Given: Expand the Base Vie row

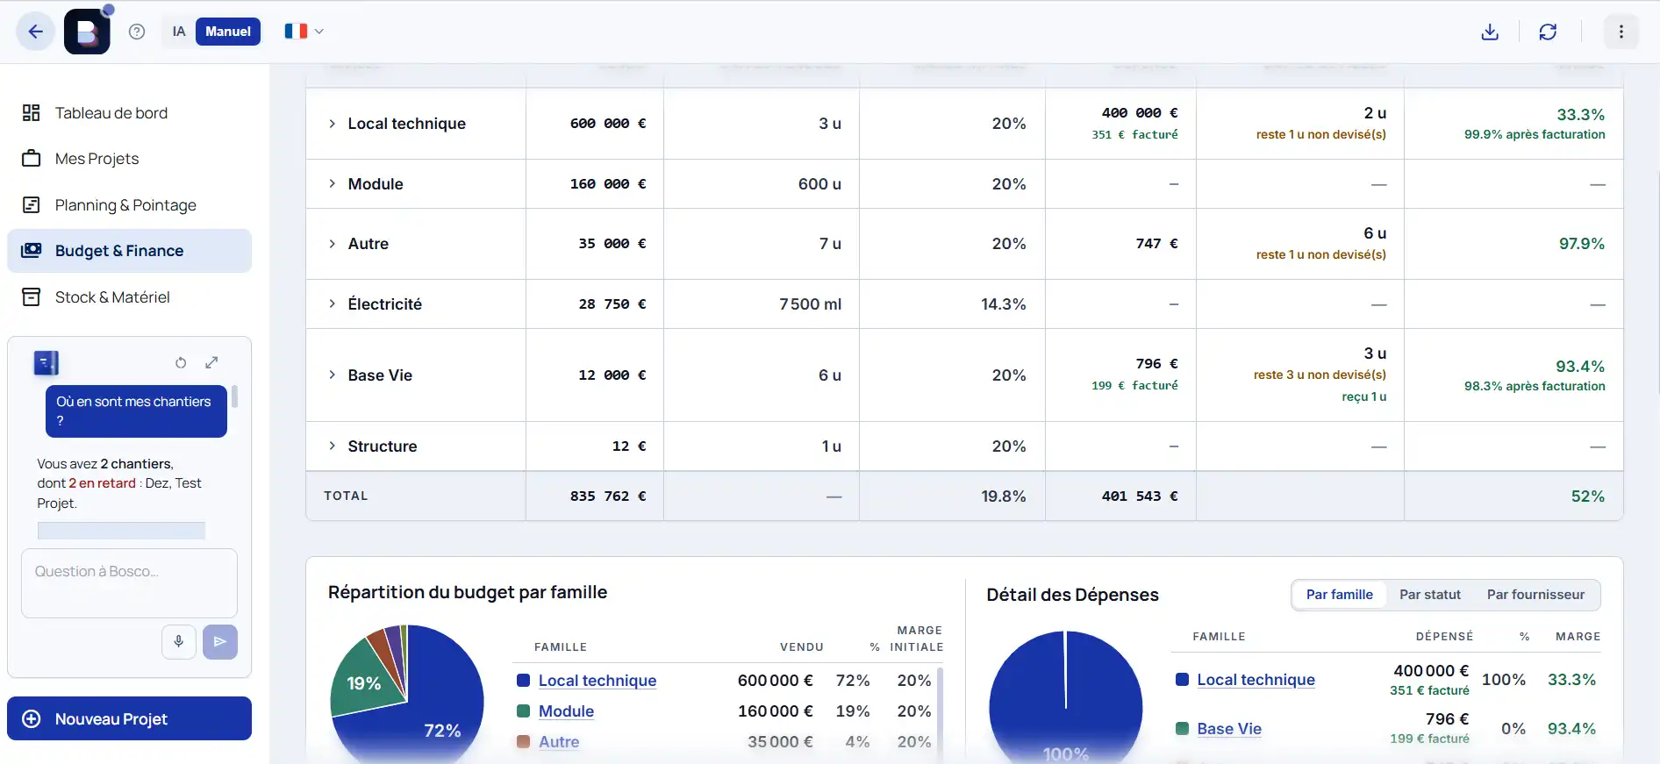Looking at the screenshot, I should 333,375.
